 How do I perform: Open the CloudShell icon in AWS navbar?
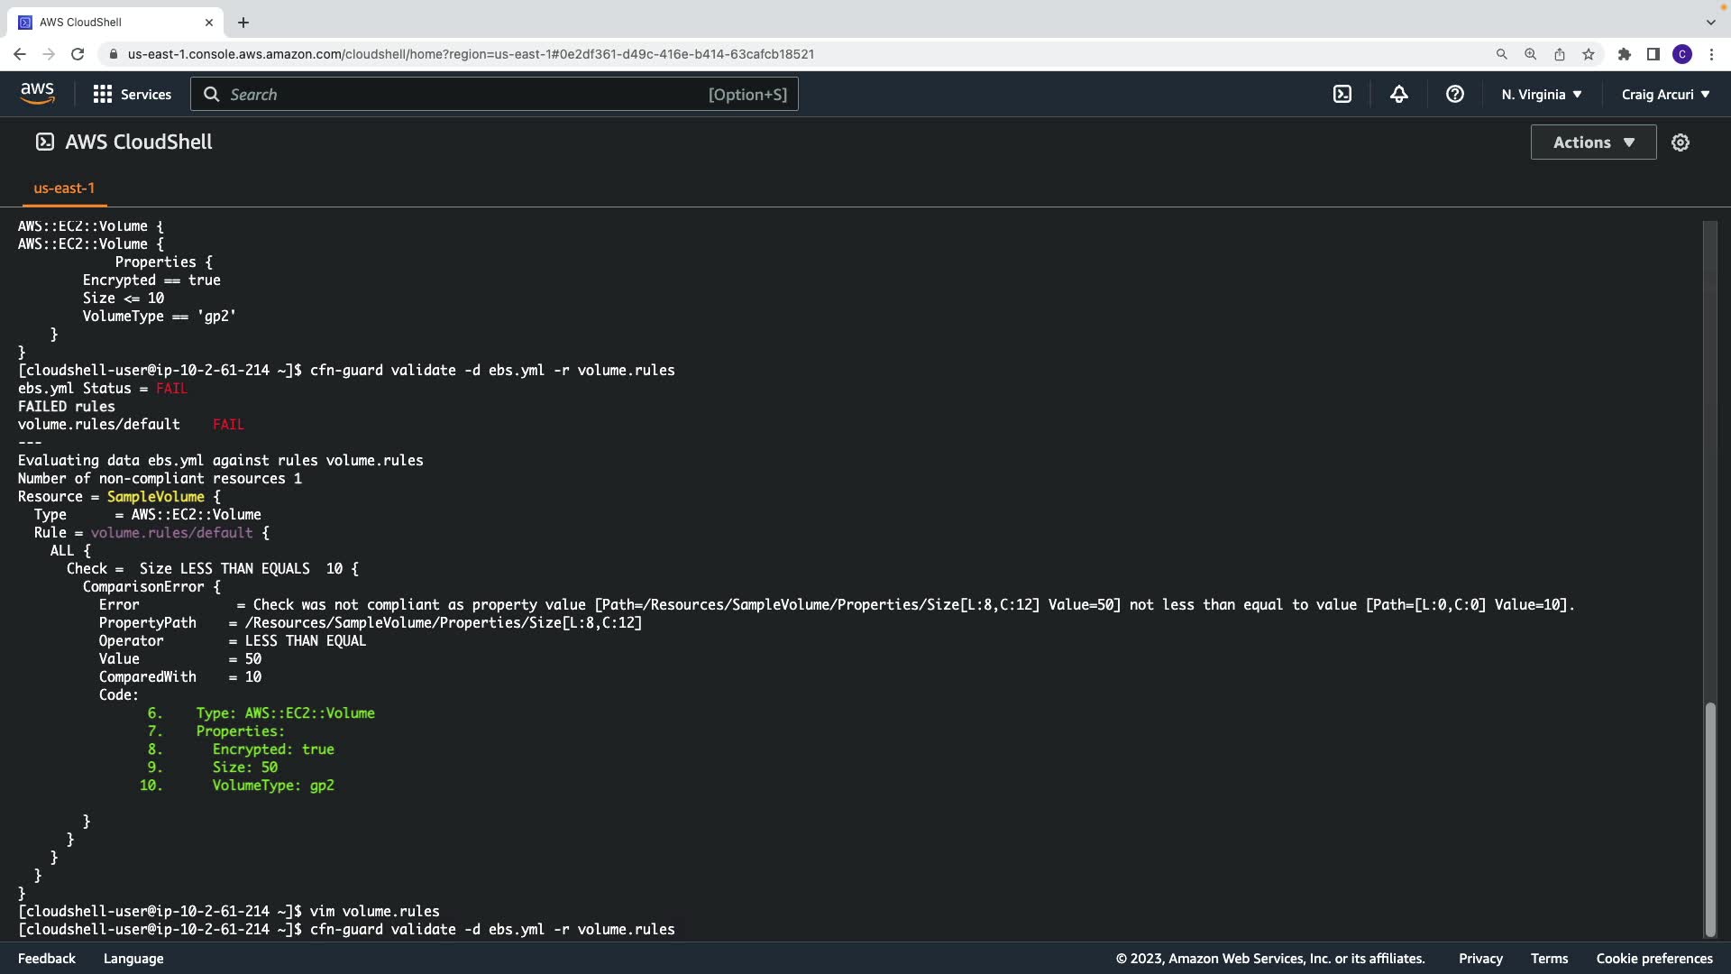tap(1342, 94)
